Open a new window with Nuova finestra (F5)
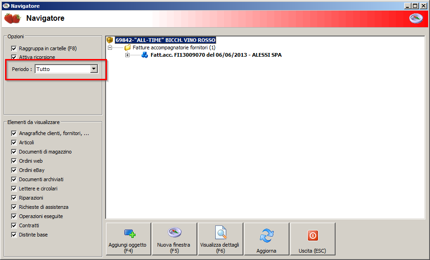 click(x=174, y=239)
